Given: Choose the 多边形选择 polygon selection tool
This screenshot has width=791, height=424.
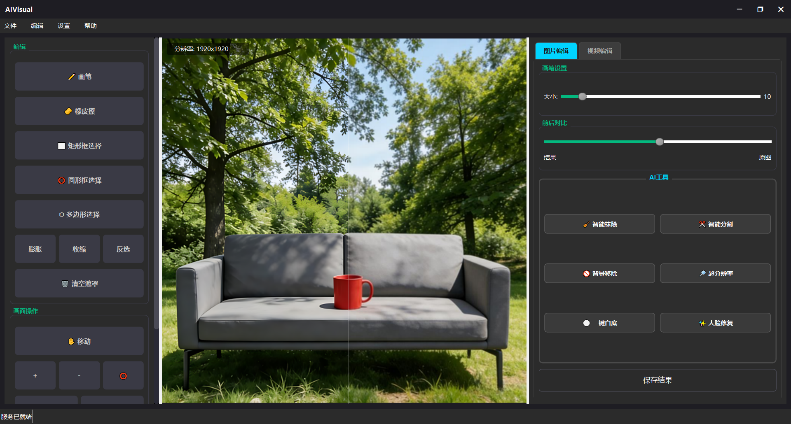Looking at the screenshot, I should coord(79,214).
